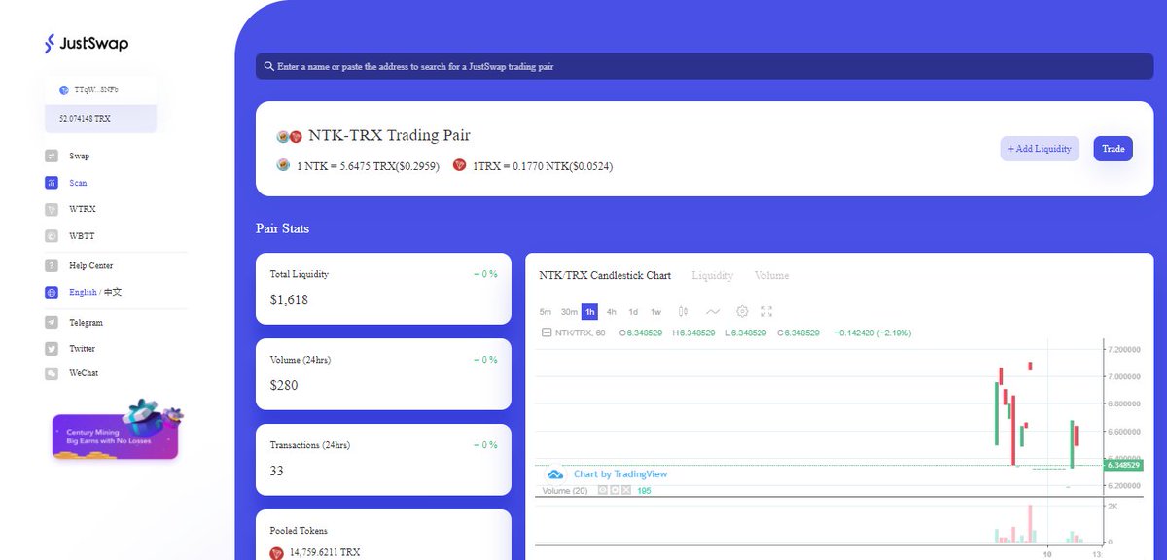Select the candlestick chart style icon
This screenshot has width=1167, height=560.
(x=682, y=311)
